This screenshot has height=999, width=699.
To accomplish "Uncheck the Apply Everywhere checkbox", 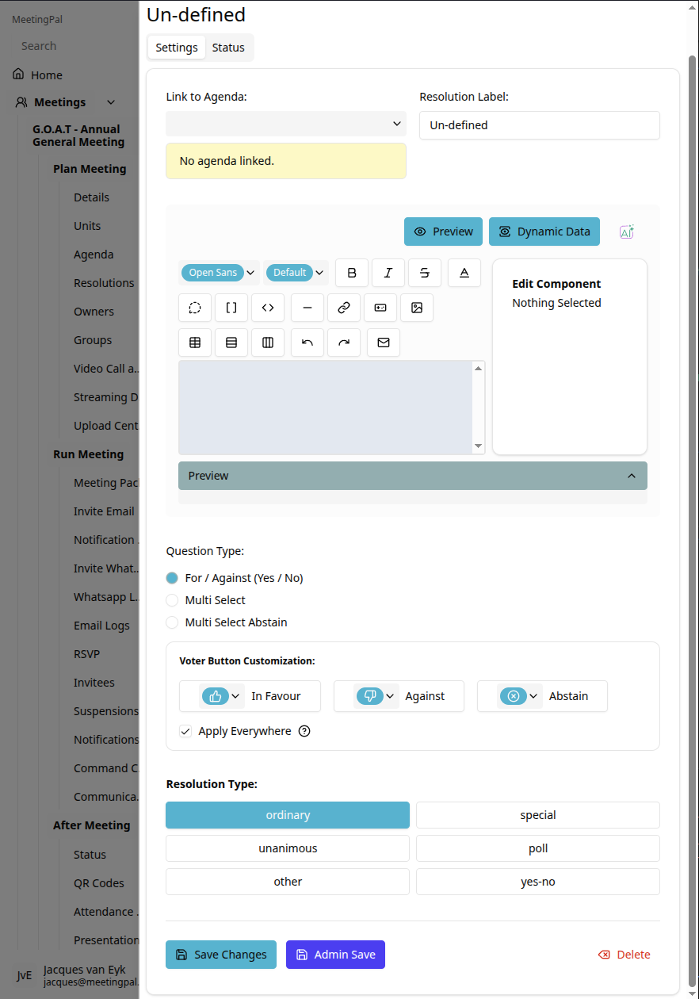I will pyautogui.click(x=185, y=731).
